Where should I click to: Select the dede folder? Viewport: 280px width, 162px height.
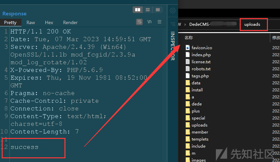197,104
